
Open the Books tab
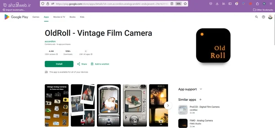(73, 17)
